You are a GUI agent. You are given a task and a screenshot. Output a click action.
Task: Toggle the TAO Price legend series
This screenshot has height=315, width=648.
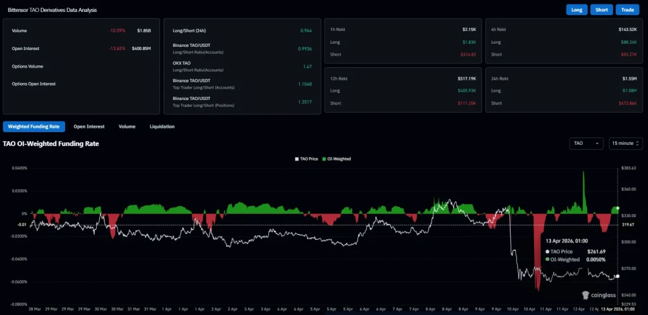(306, 159)
